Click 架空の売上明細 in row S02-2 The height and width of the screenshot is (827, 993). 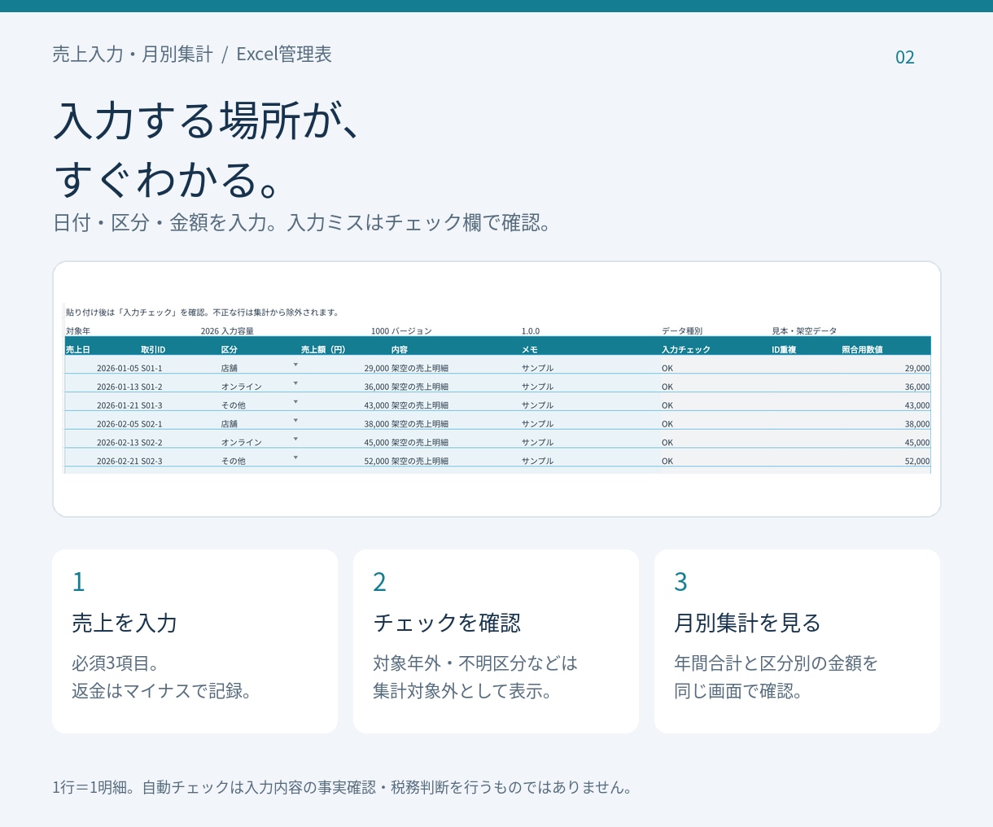420,443
